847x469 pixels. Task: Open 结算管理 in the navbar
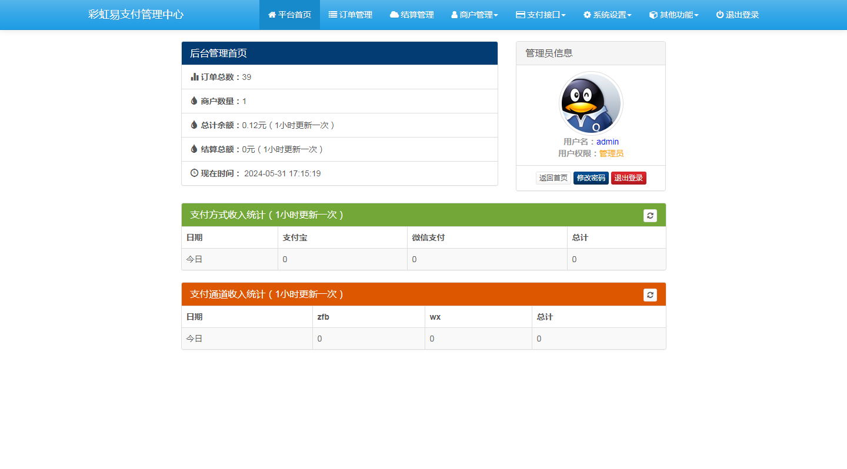pyautogui.click(x=412, y=15)
